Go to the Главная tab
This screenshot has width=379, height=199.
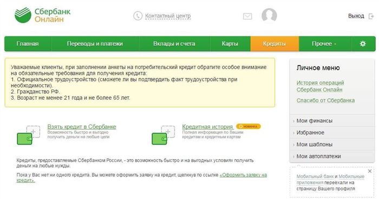(28, 44)
